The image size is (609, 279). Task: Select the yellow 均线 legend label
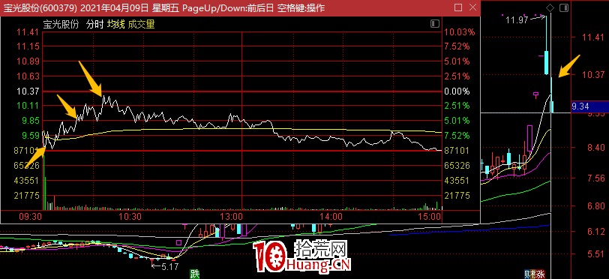(115, 25)
